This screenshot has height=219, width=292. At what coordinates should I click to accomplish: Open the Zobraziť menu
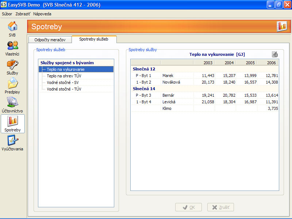23,14
